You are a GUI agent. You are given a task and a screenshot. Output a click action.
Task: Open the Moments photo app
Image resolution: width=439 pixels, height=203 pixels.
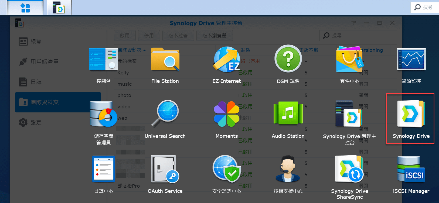[x=227, y=119]
